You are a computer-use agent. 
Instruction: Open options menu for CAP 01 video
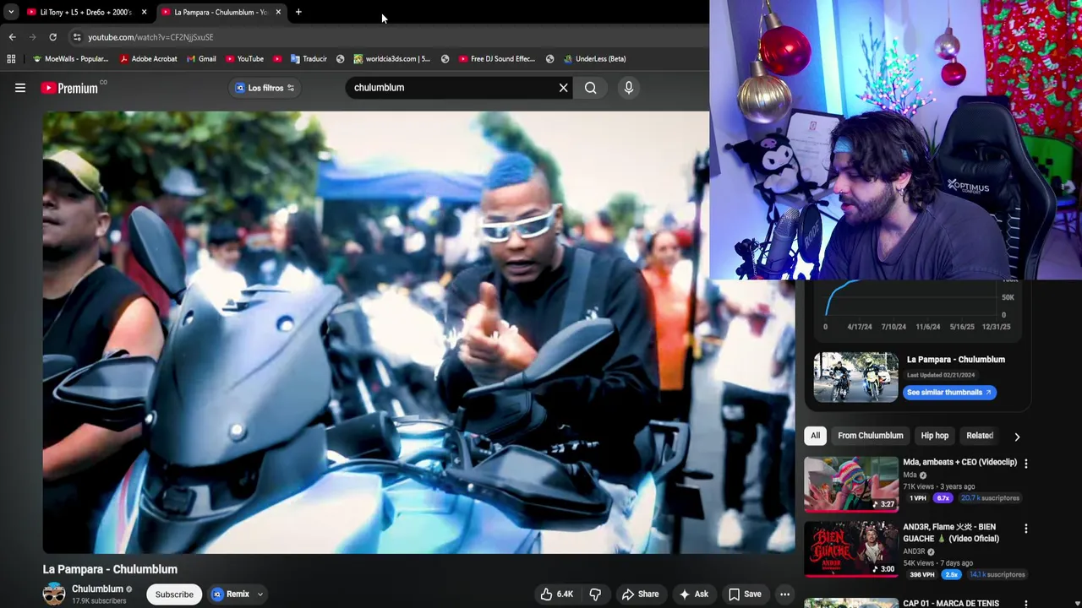pos(1026,604)
